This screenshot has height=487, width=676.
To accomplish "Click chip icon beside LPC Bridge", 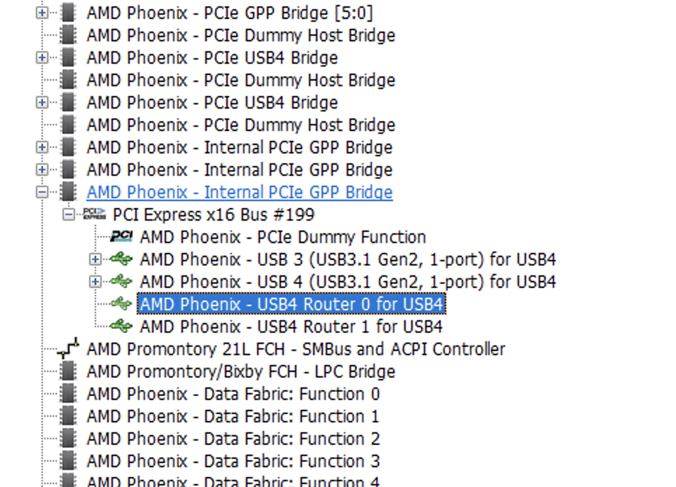I will (68, 371).
